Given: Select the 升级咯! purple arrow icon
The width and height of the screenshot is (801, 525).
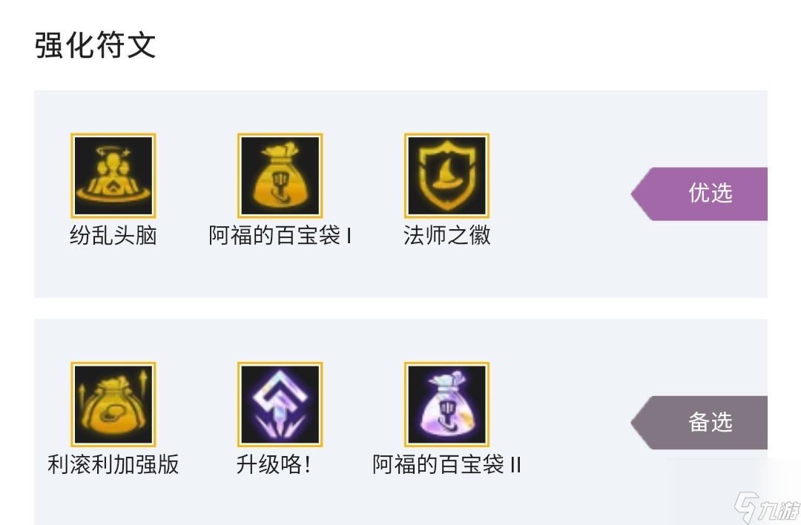Looking at the screenshot, I should (280, 404).
